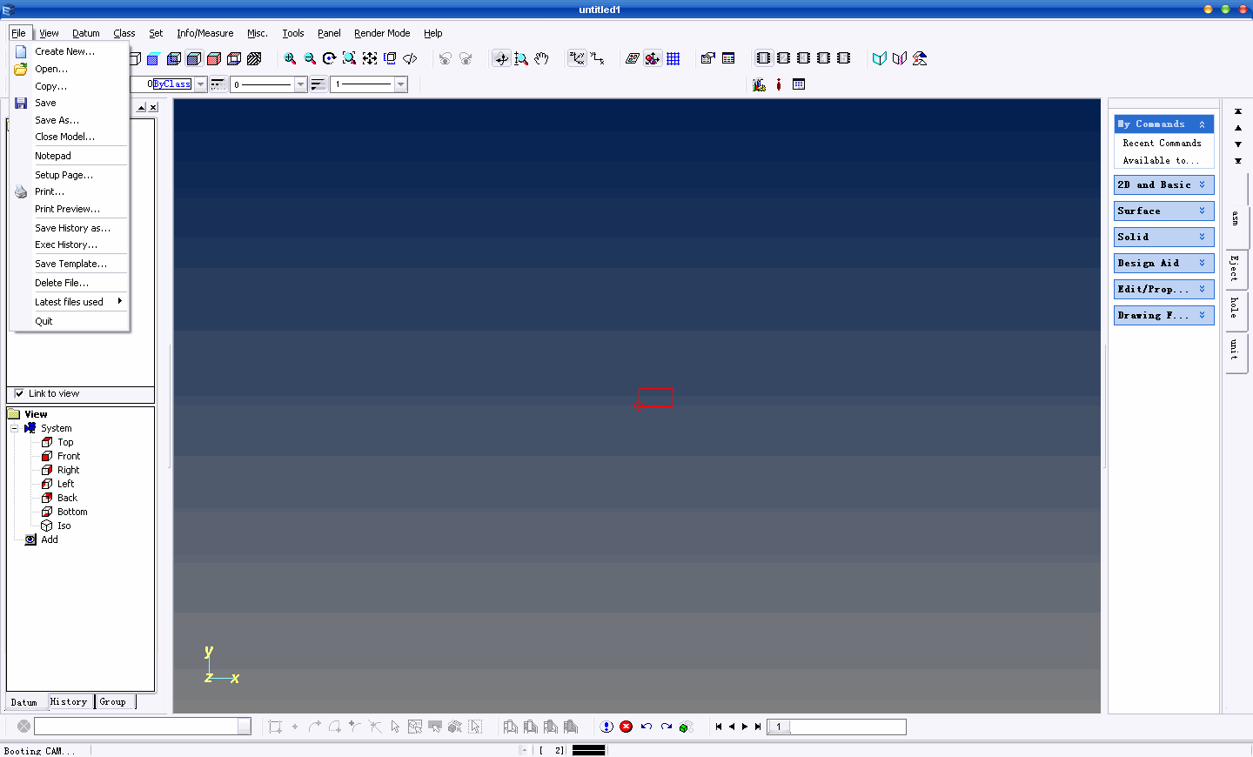Switch to the History tab
The height and width of the screenshot is (757, 1253).
pos(69,701)
